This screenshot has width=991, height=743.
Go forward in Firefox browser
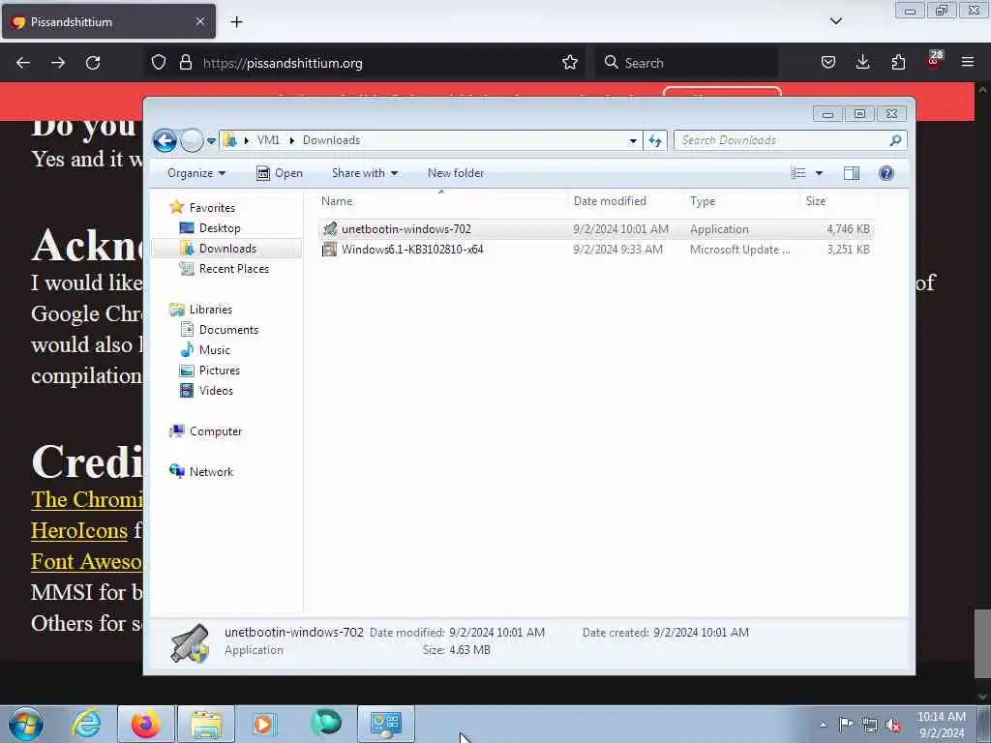[58, 63]
